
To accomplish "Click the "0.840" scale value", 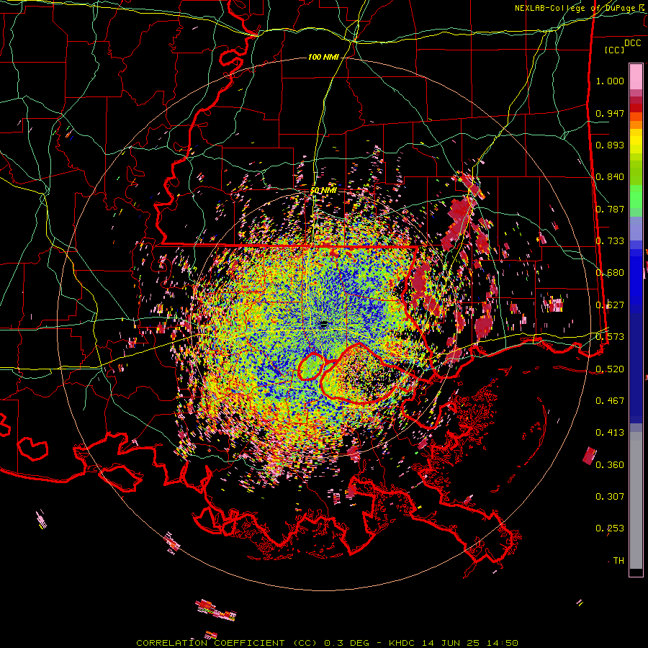I will (610, 177).
